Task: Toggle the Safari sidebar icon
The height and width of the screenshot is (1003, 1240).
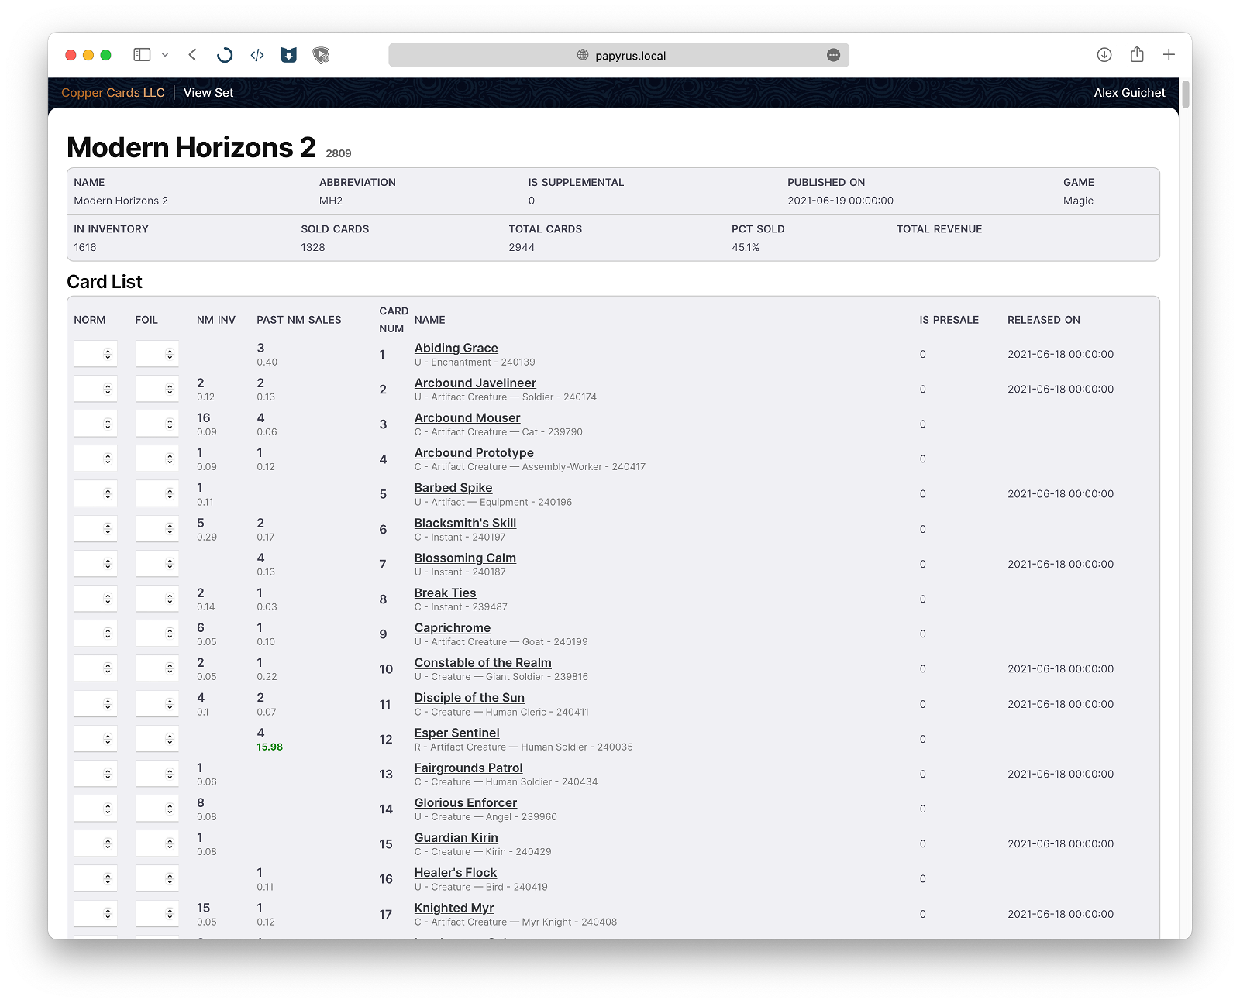Action: (x=142, y=55)
